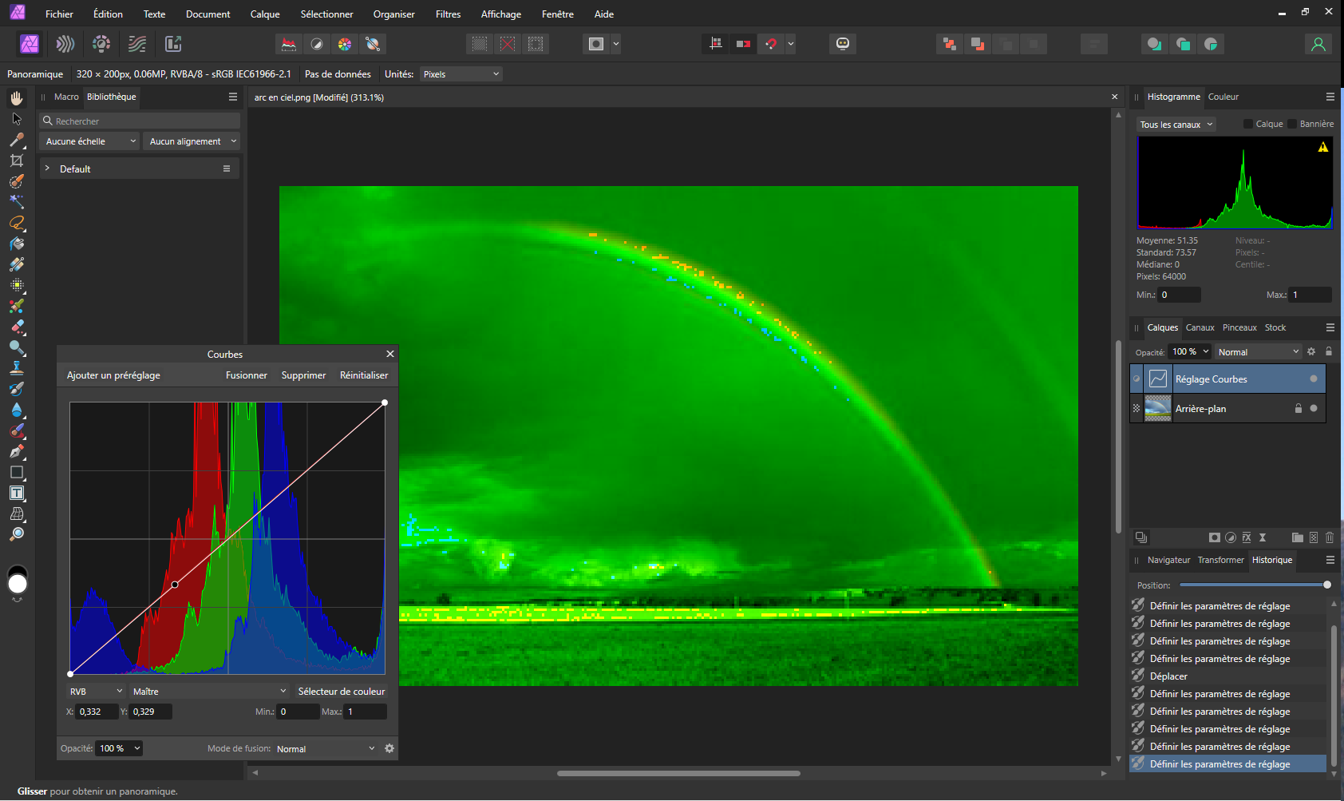Switch to the Export Persona

[173, 44]
